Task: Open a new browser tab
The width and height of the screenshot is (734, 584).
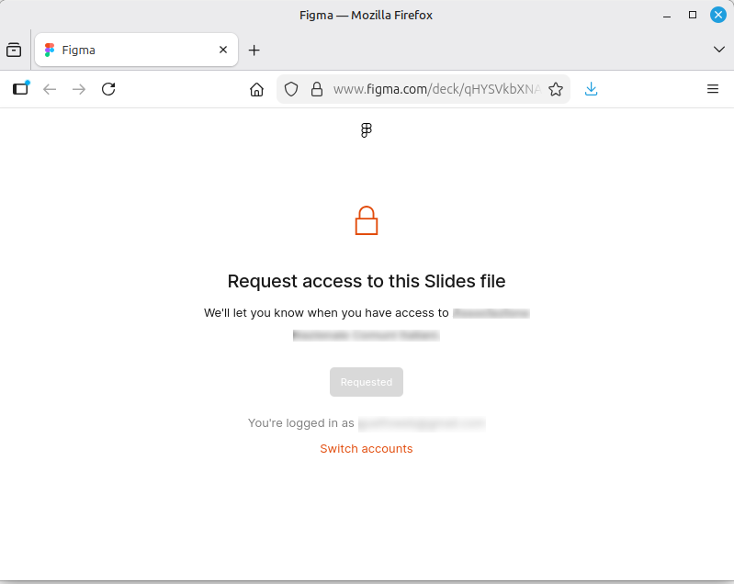Action: (x=254, y=50)
